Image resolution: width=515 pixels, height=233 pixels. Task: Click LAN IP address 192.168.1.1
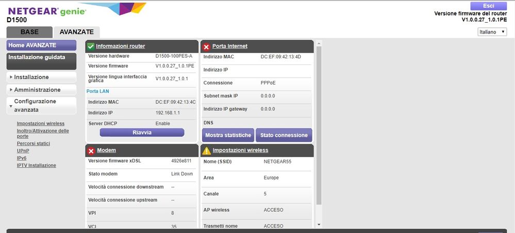(168, 113)
